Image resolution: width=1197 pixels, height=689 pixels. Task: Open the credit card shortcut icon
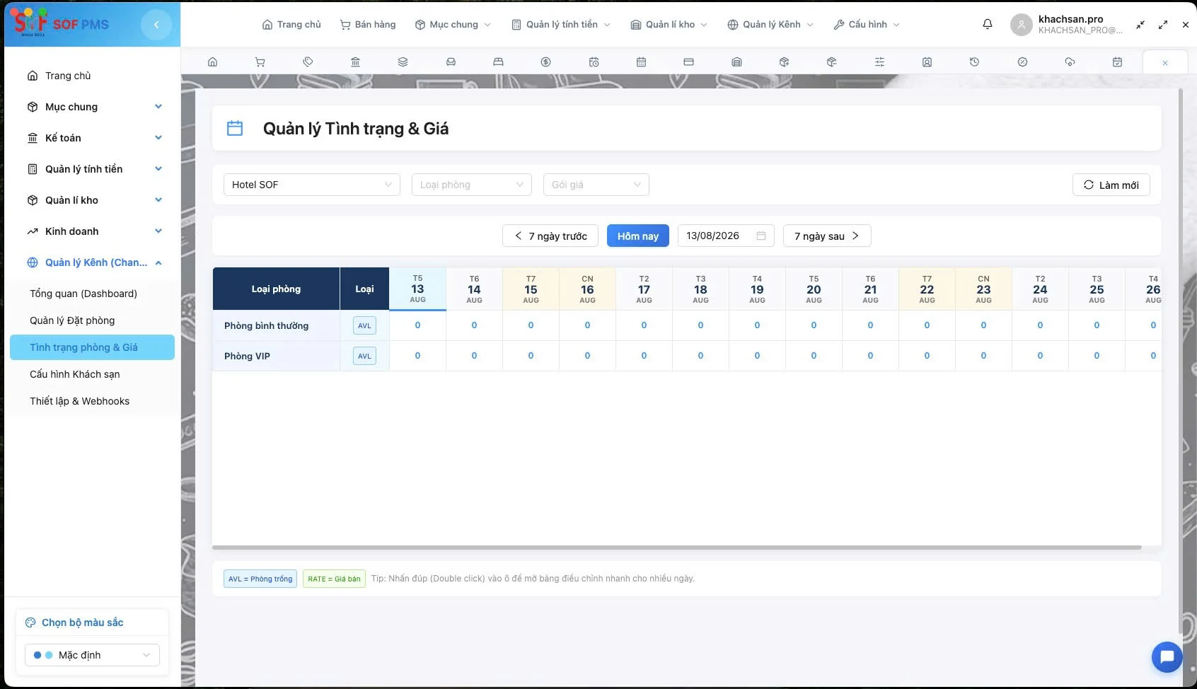688,62
